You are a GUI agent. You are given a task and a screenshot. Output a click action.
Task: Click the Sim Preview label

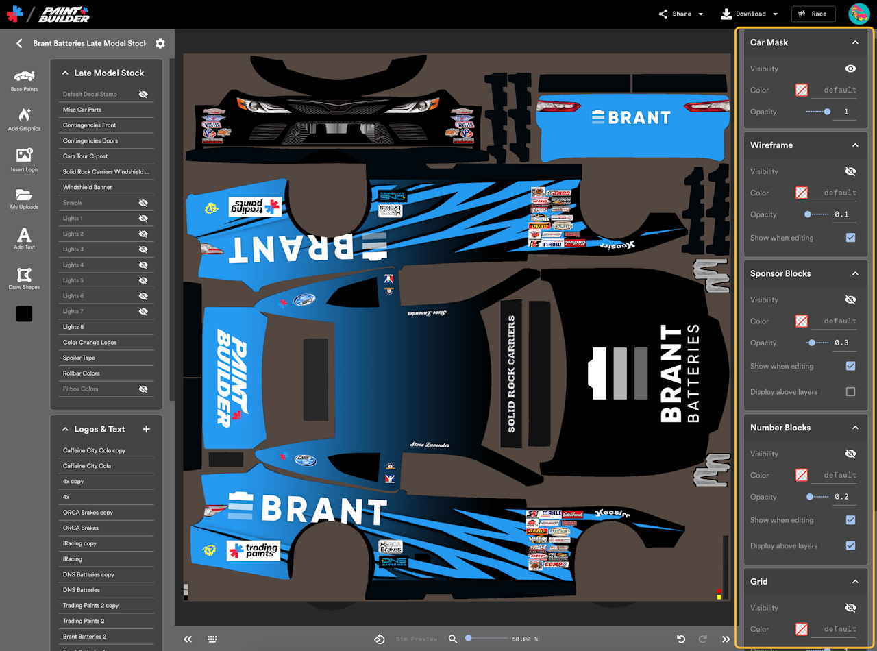(x=417, y=639)
